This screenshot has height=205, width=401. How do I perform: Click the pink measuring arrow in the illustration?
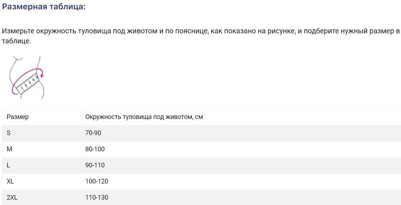[x=41, y=74]
